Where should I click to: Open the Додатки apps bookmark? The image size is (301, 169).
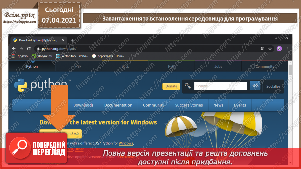pos(20,56)
